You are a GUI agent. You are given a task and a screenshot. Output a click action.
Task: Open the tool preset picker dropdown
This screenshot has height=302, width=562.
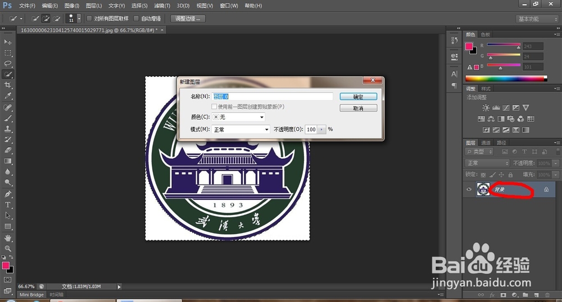coord(21,19)
